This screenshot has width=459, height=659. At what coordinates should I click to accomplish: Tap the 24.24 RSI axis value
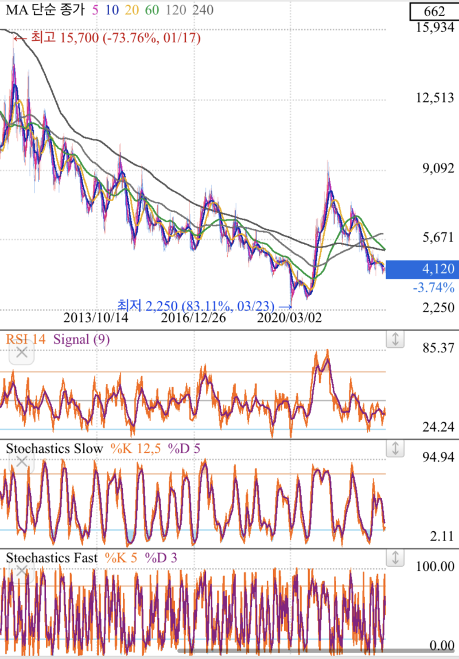coord(438,427)
